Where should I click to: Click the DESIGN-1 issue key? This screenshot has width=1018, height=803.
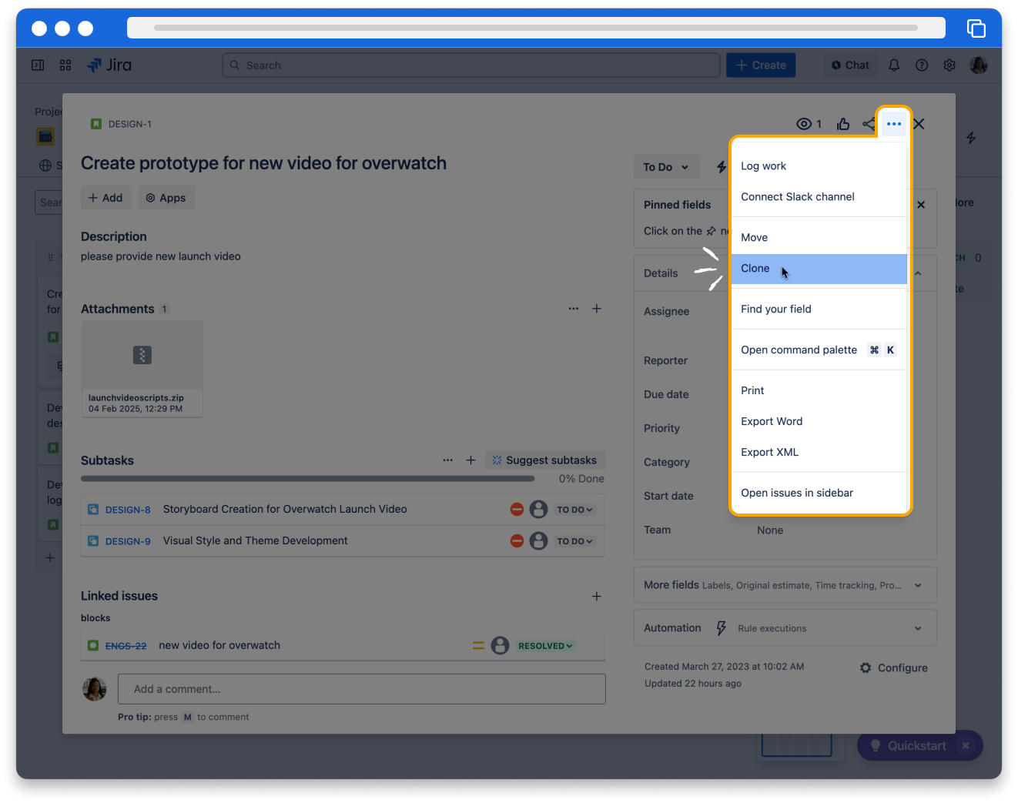tap(130, 124)
